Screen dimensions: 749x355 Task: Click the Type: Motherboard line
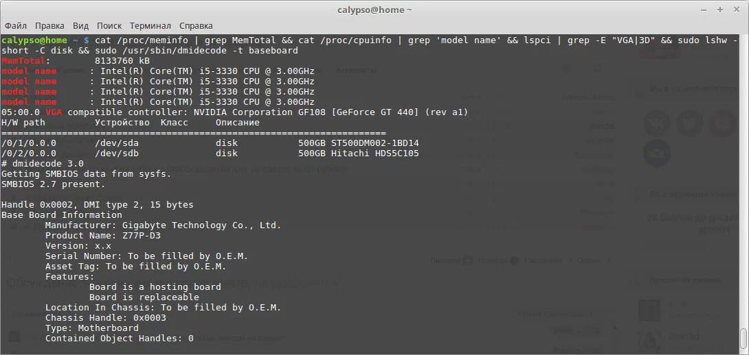tap(91, 328)
